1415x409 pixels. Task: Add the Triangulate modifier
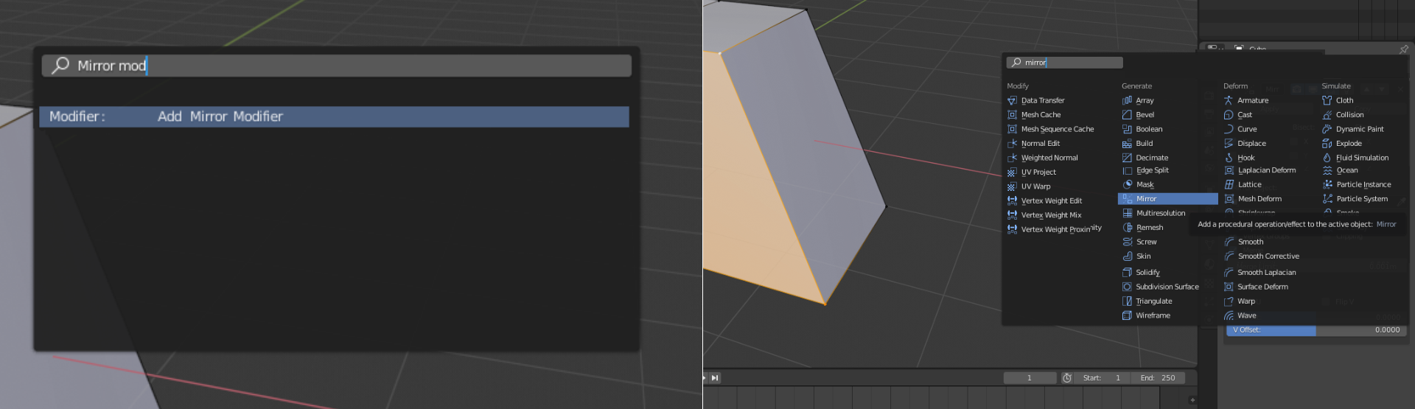(1147, 301)
